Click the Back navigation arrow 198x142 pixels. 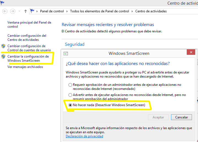(5, 11)
